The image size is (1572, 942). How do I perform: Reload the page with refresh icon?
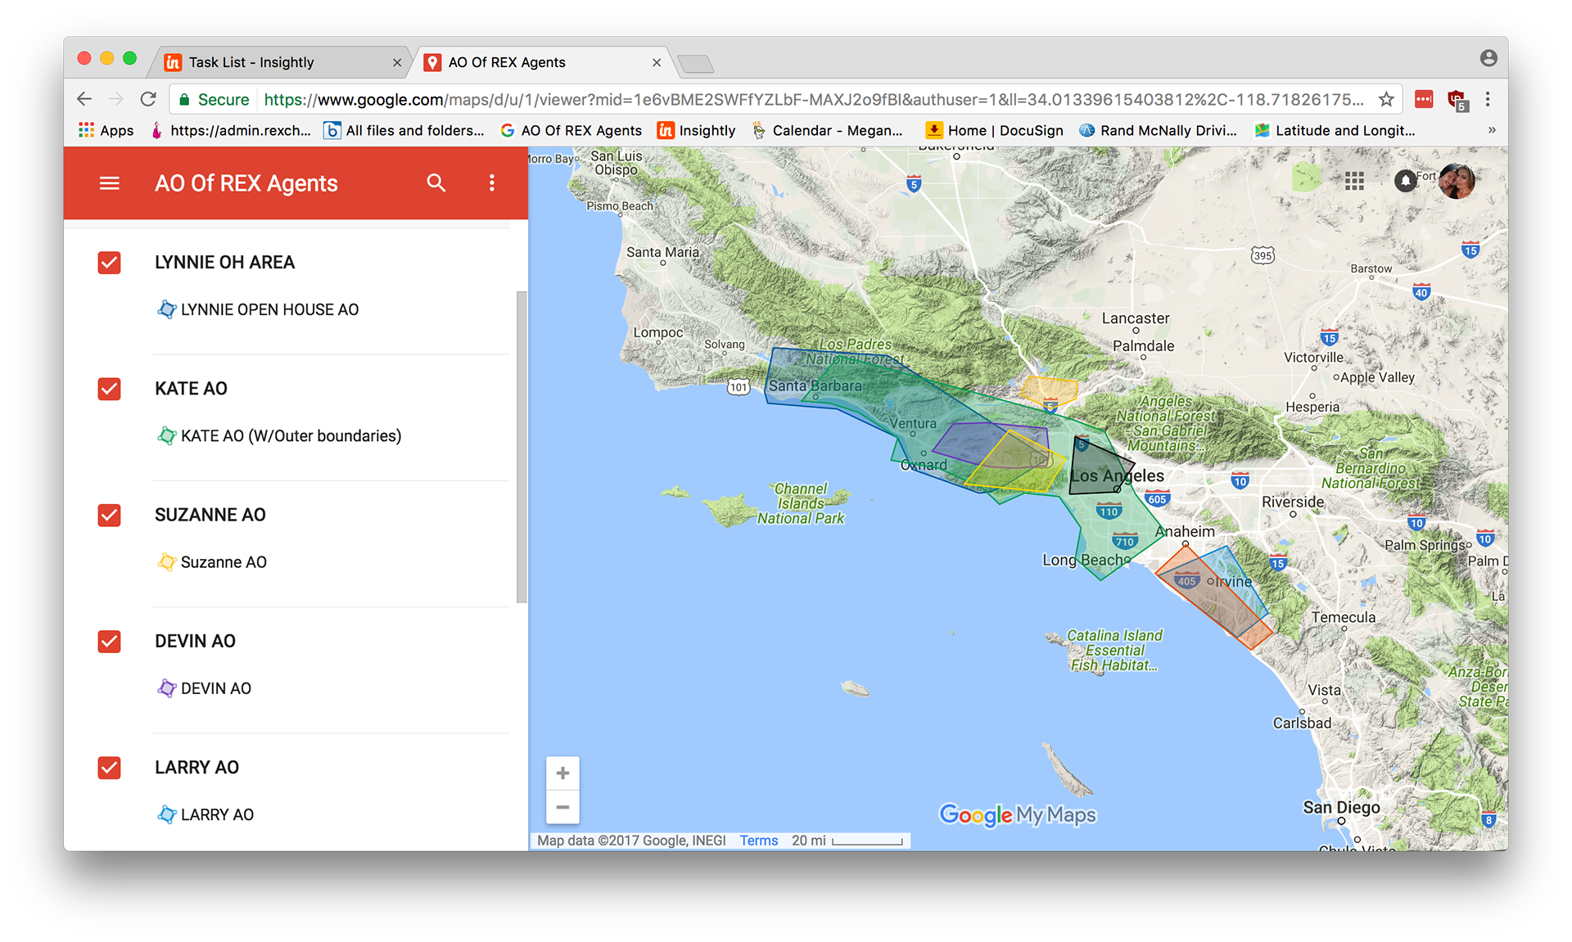148,100
